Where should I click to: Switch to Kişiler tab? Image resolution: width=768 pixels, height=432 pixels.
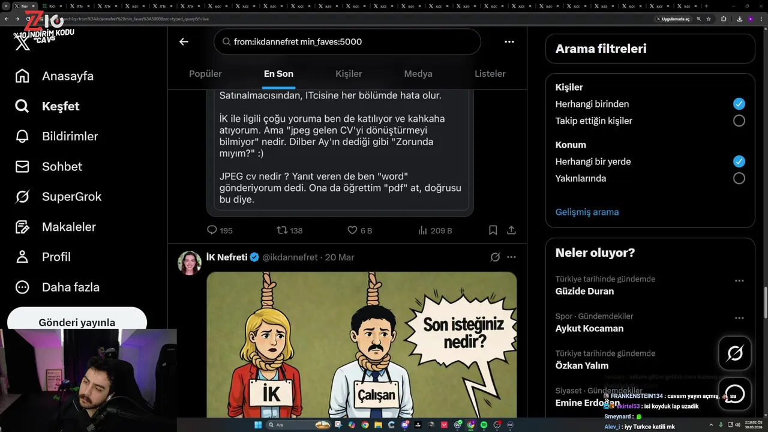point(349,74)
